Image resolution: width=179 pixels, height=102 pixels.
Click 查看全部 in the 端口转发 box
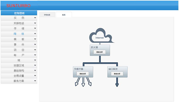tap(117, 74)
